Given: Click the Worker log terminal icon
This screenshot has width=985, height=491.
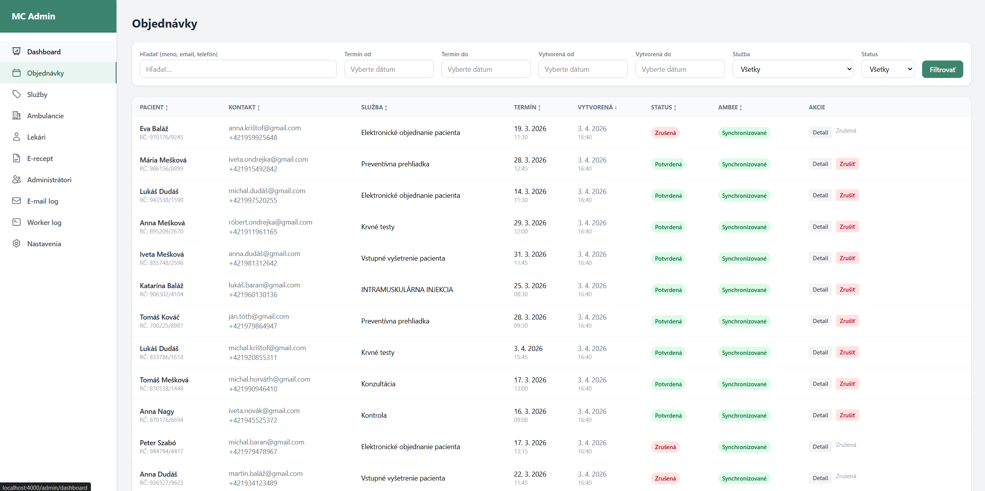Looking at the screenshot, I should [x=16, y=222].
